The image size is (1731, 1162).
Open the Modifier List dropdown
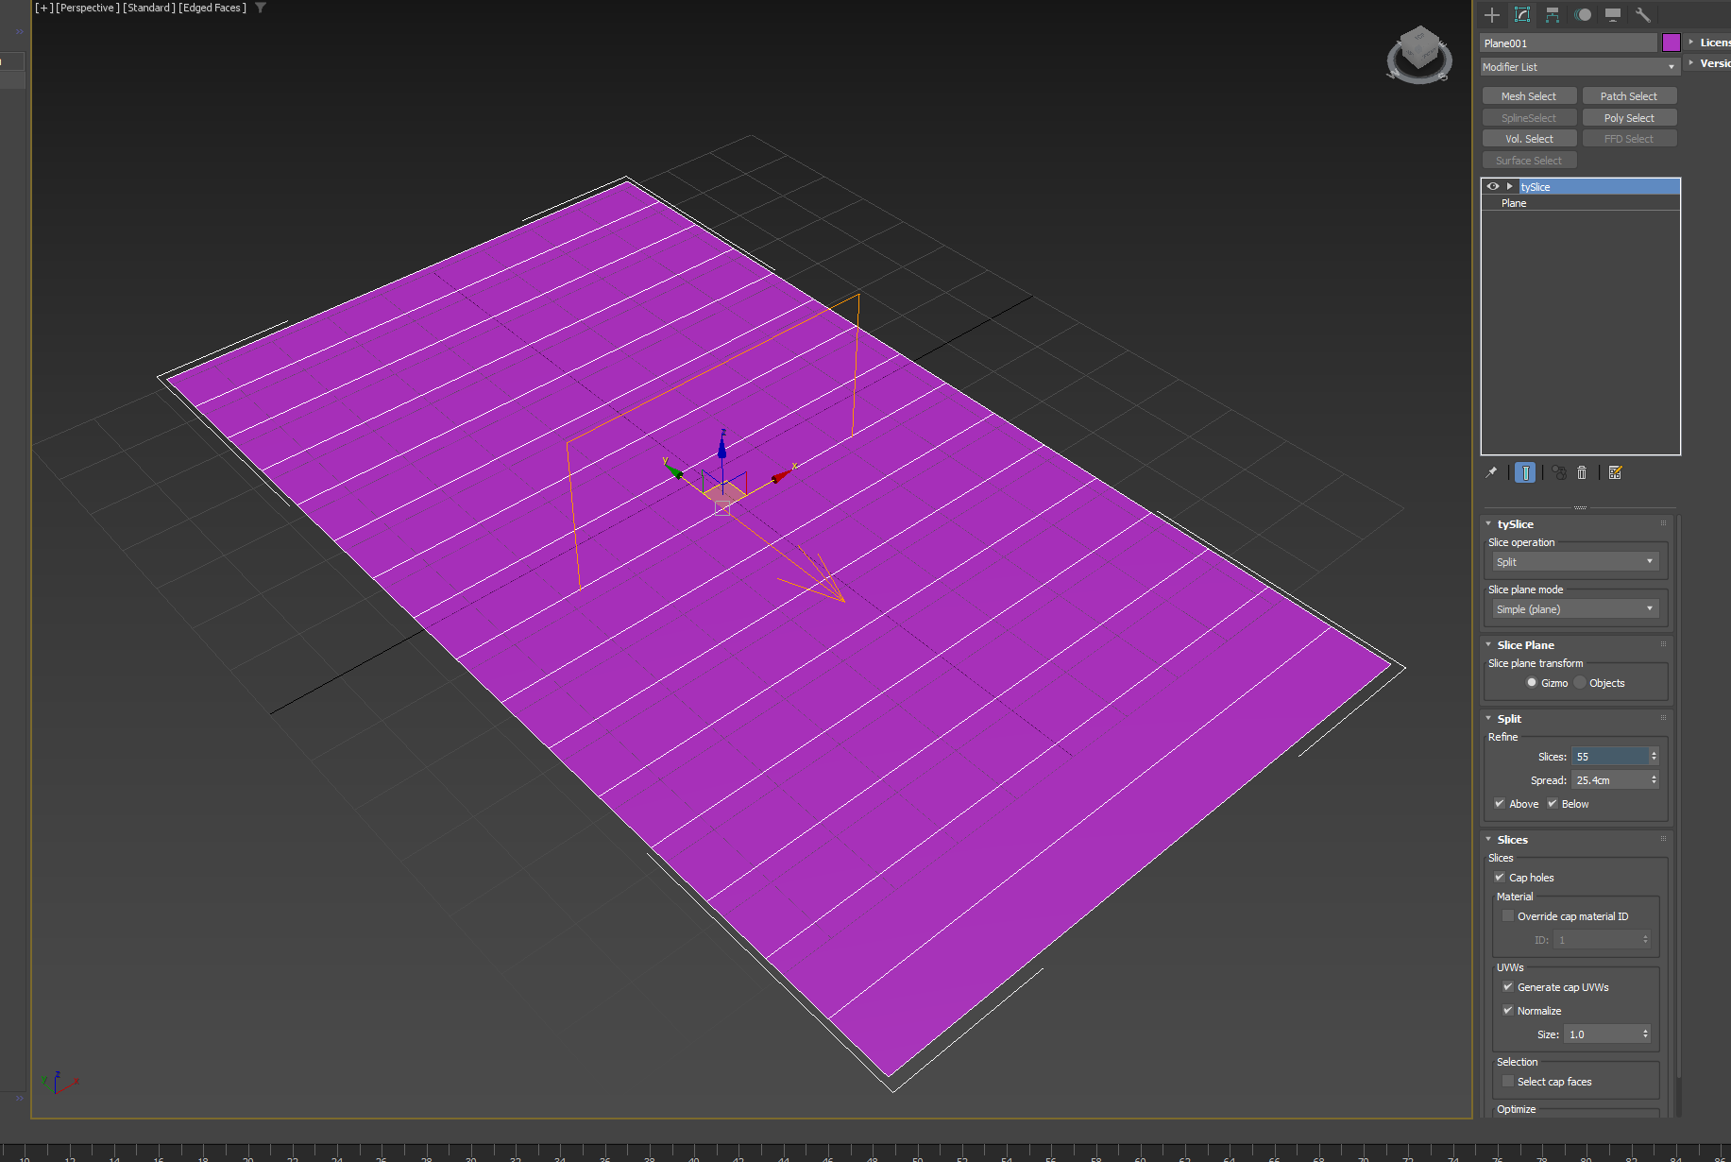(x=1579, y=67)
